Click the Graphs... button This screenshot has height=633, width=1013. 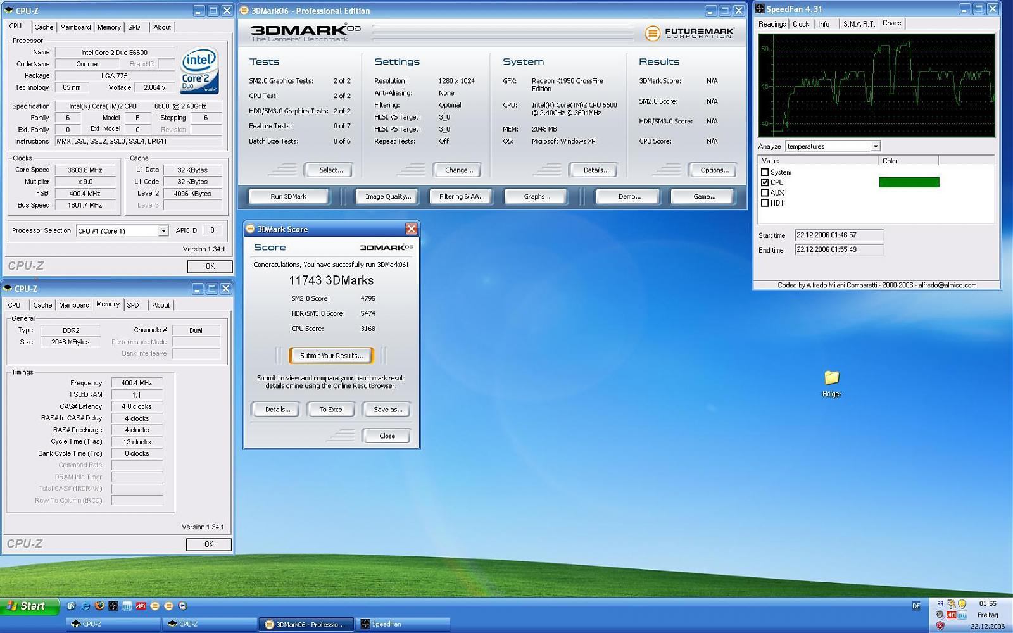coord(537,197)
